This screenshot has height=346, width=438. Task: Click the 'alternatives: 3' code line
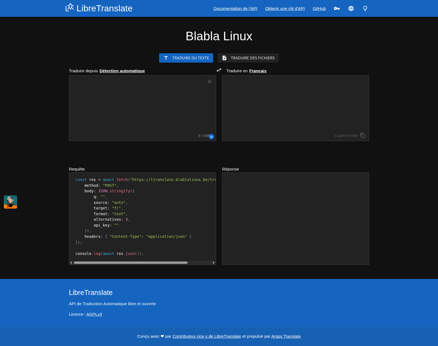tap(112, 219)
